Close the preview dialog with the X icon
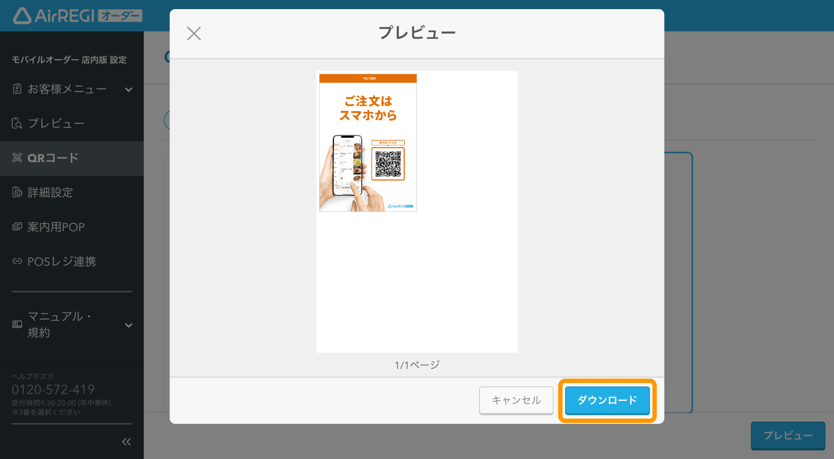Screen dimensions: 834x459 pyautogui.click(x=194, y=33)
